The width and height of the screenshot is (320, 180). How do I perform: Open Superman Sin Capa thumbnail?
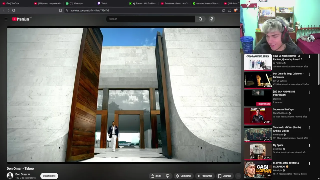tap(258, 116)
